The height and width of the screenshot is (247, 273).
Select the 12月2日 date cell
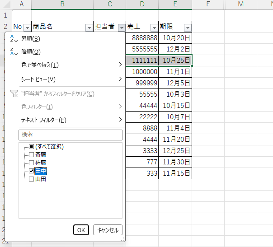[x=175, y=49]
